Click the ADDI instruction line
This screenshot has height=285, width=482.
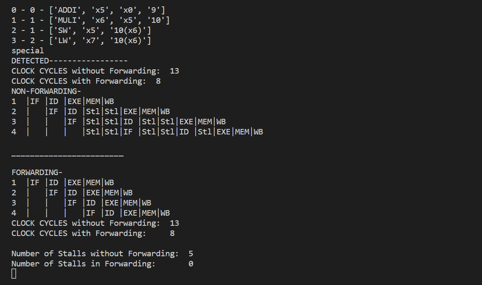[x=88, y=10]
